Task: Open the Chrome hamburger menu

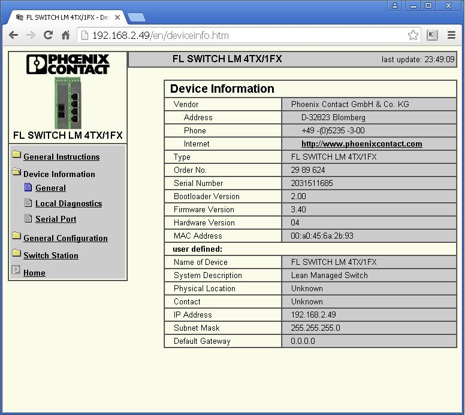Action: (x=451, y=35)
